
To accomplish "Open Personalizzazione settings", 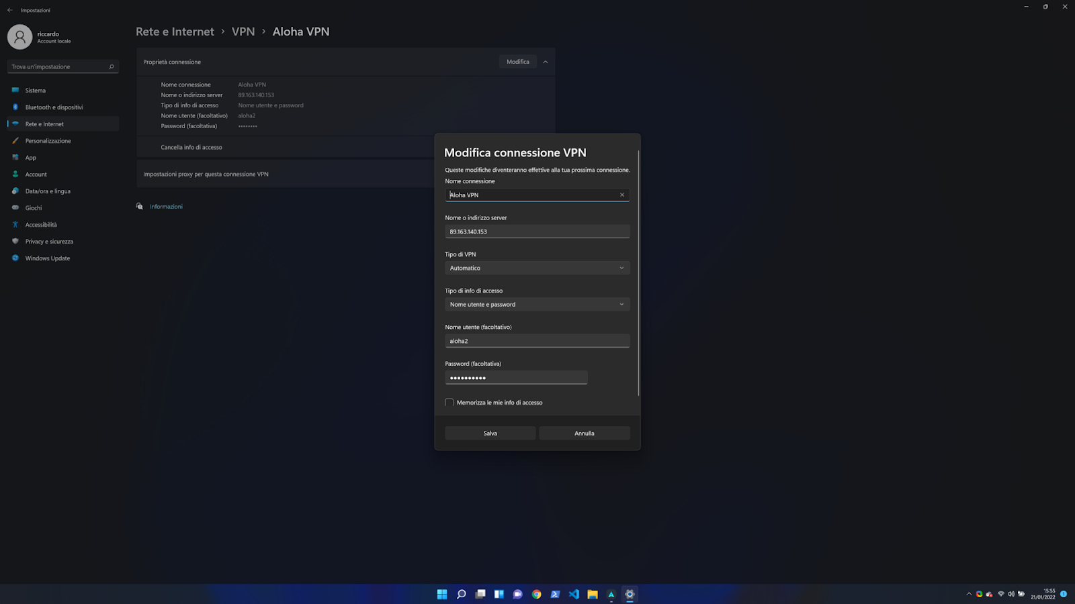I will pyautogui.click(x=63, y=141).
